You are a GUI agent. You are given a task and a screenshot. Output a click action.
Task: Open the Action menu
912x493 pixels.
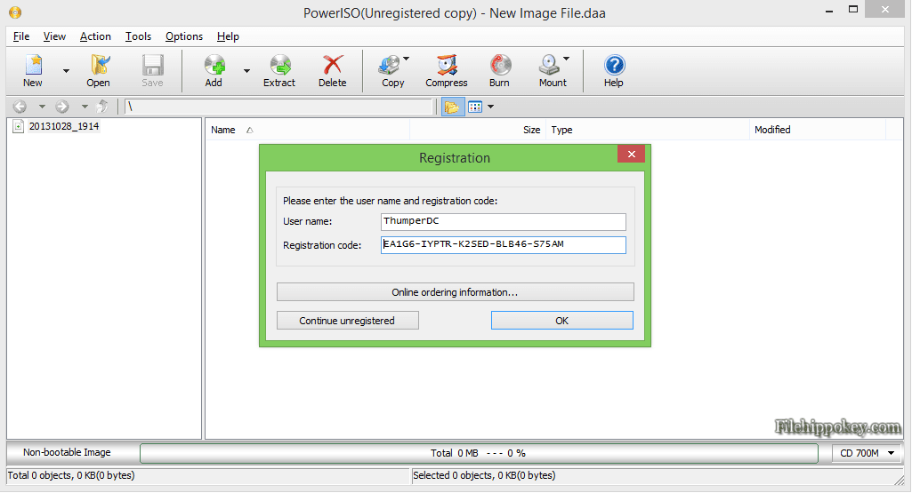[95, 36]
